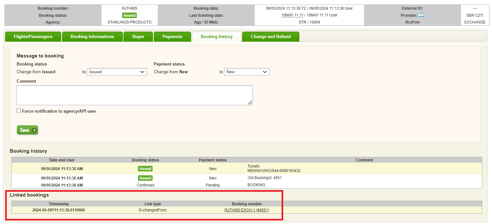This screenshot has width=492, height=224.
Task: Click the ExchangedFrom link type cell
Action: coord(153,210)
